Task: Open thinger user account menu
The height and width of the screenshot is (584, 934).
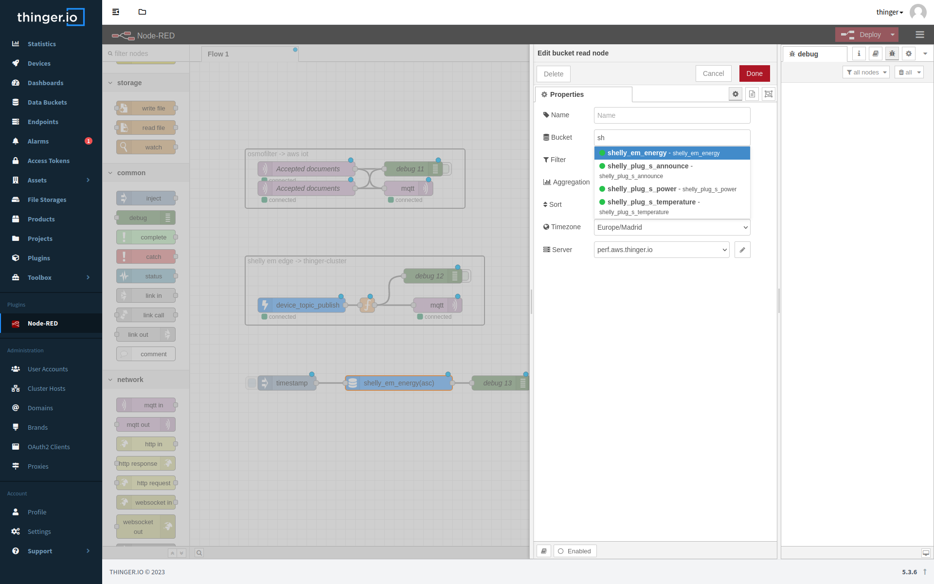Action: 890,12
